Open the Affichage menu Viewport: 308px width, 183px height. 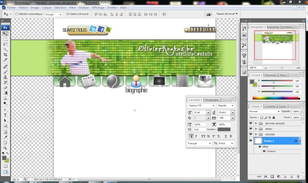click(98, 8)
